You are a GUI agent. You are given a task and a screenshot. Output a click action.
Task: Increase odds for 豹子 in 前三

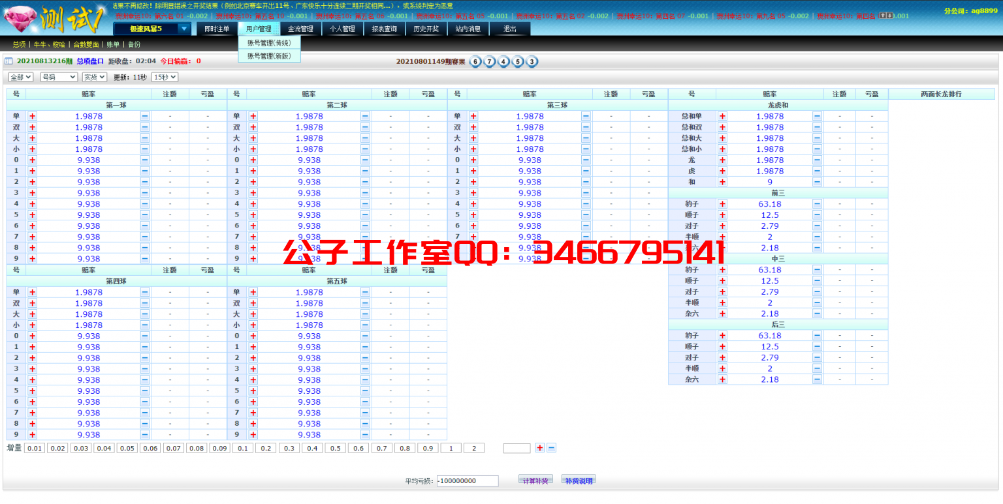722,204
